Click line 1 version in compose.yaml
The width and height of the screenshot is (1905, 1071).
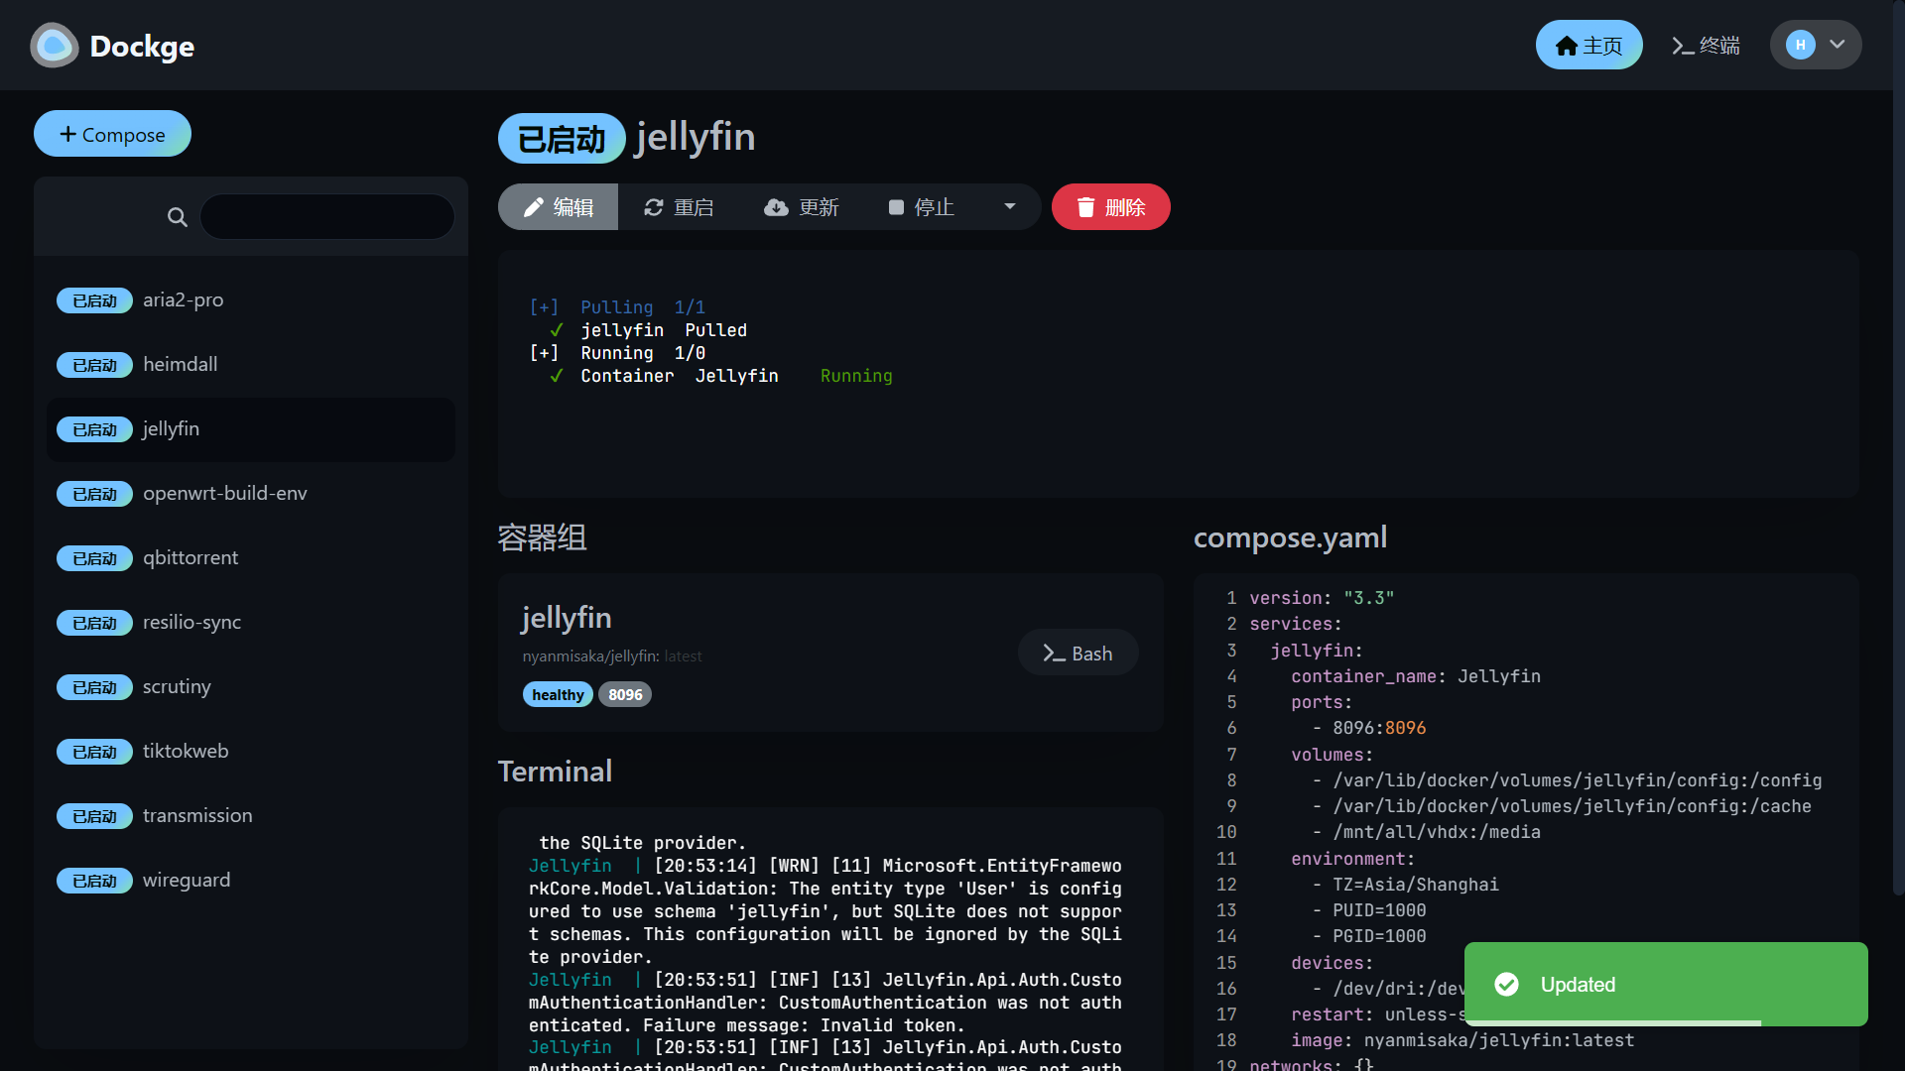coord(1322,598)
